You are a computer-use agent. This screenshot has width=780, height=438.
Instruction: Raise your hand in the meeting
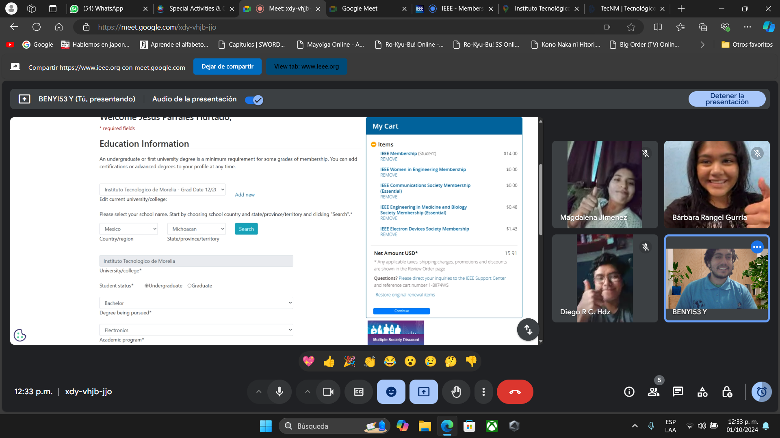tap(456, 392)
